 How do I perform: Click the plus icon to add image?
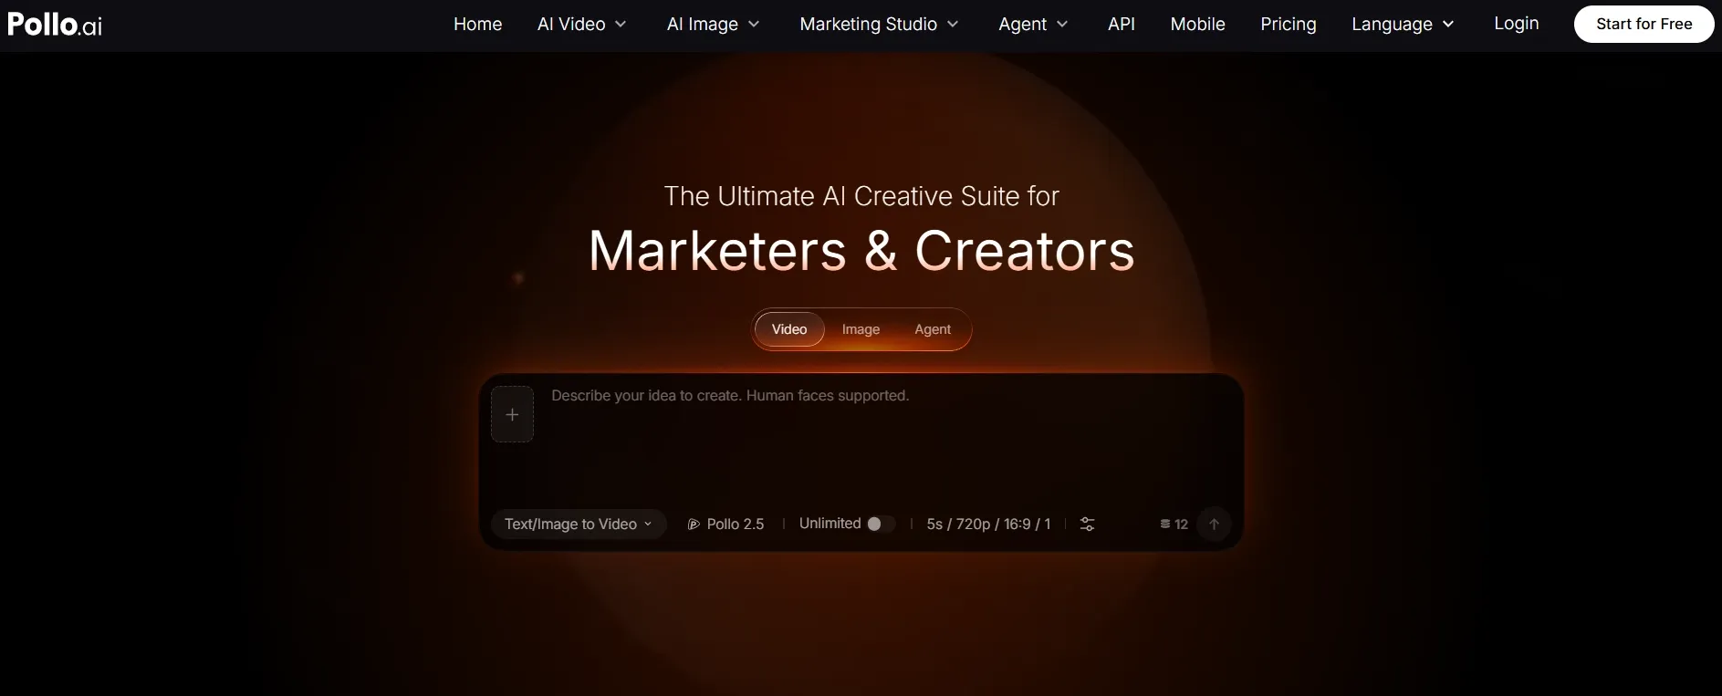(512, 414)
